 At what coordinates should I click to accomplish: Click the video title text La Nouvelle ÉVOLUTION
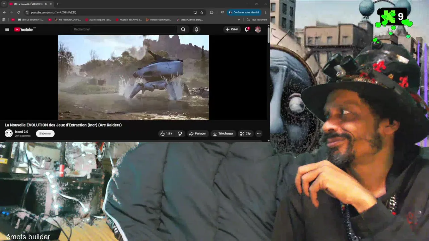pyautogui.click(x=63, y=125)
